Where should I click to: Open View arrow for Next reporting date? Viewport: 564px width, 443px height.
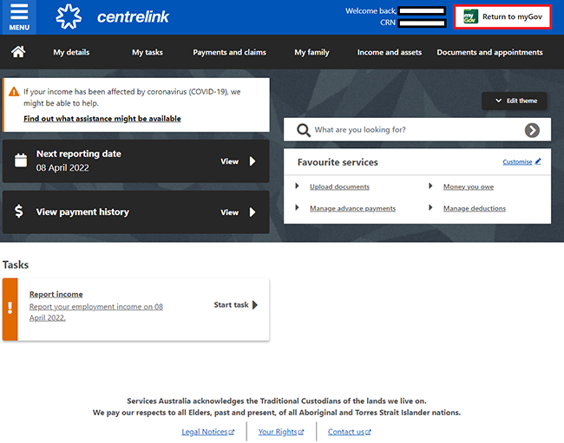click(239, 161)
